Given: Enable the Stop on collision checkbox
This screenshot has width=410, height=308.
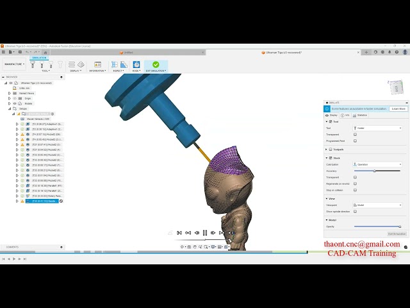Looking at the screenshot, I should [355, 190].
